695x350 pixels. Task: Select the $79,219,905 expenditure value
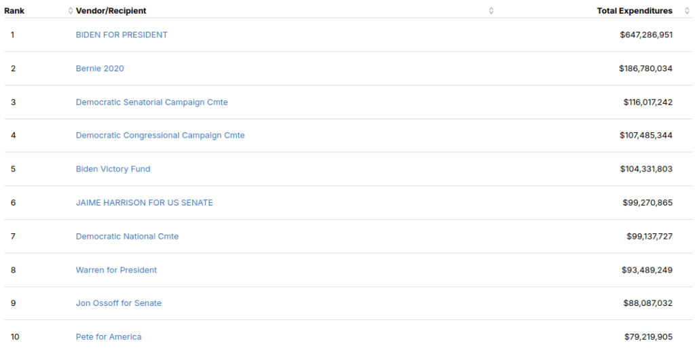(x=648, y=336)
